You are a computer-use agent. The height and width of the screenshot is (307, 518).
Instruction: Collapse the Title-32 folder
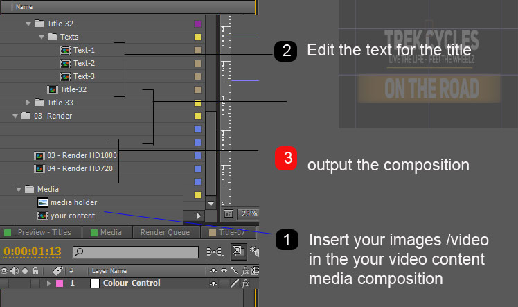(x=28, y=24)
